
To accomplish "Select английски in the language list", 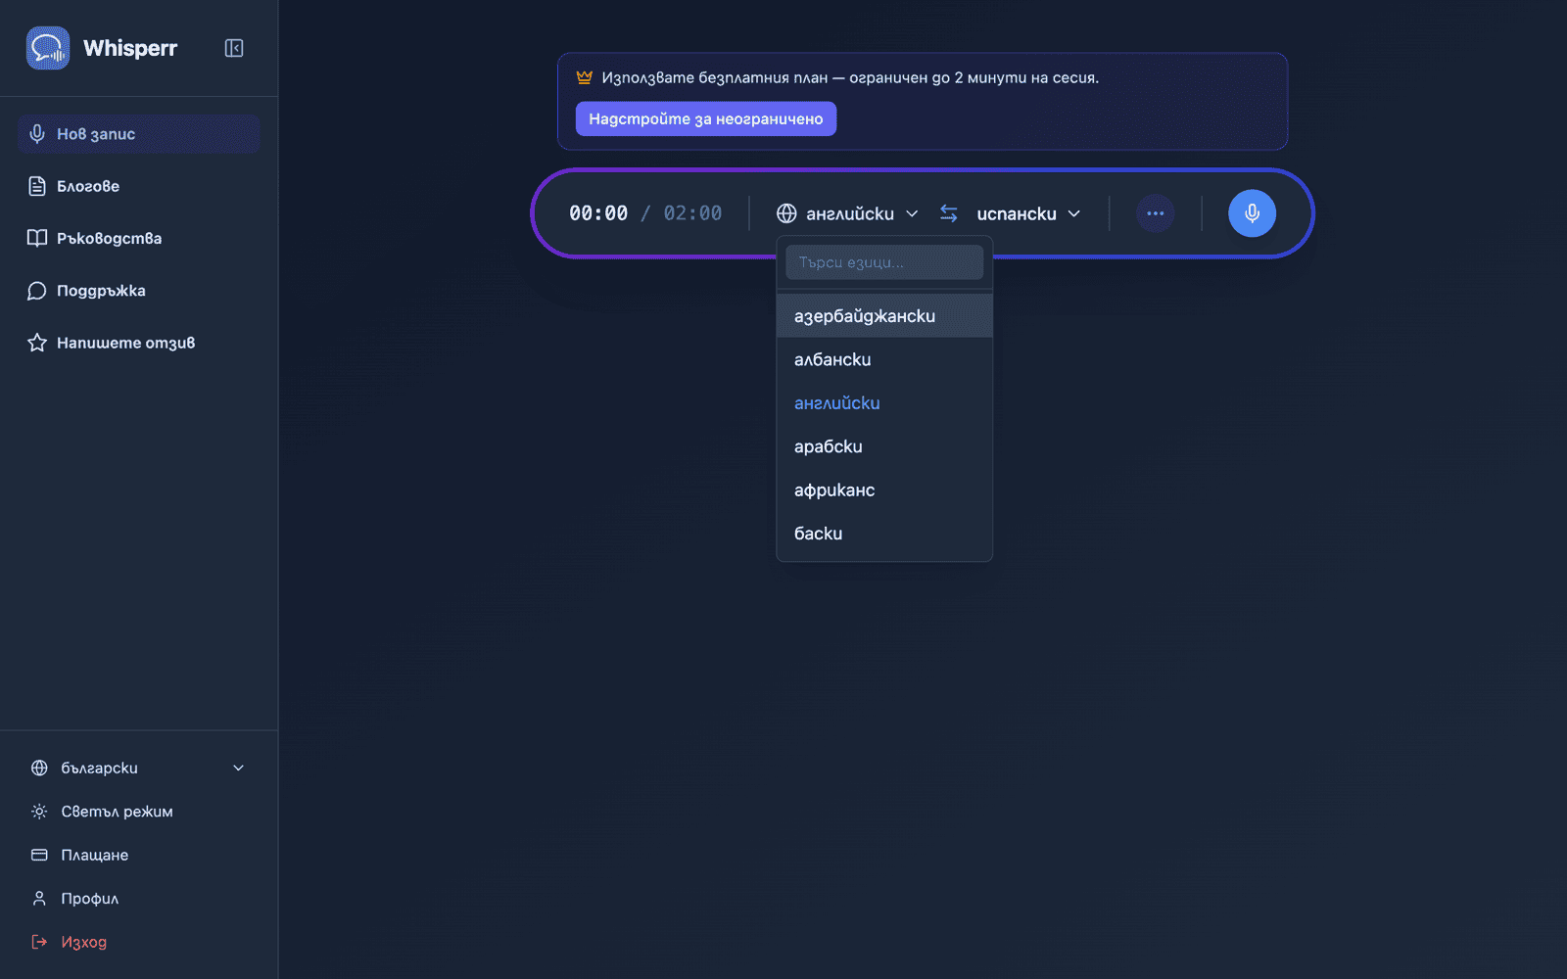I will pyautogui.click(x=884, y=403).
